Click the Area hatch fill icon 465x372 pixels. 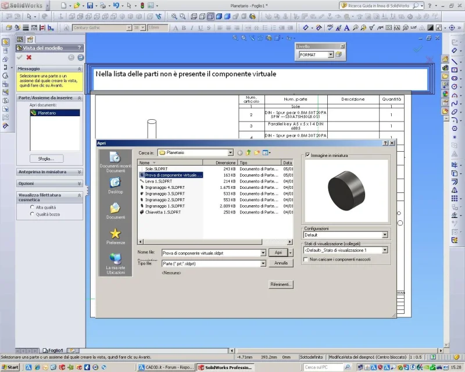430,27
